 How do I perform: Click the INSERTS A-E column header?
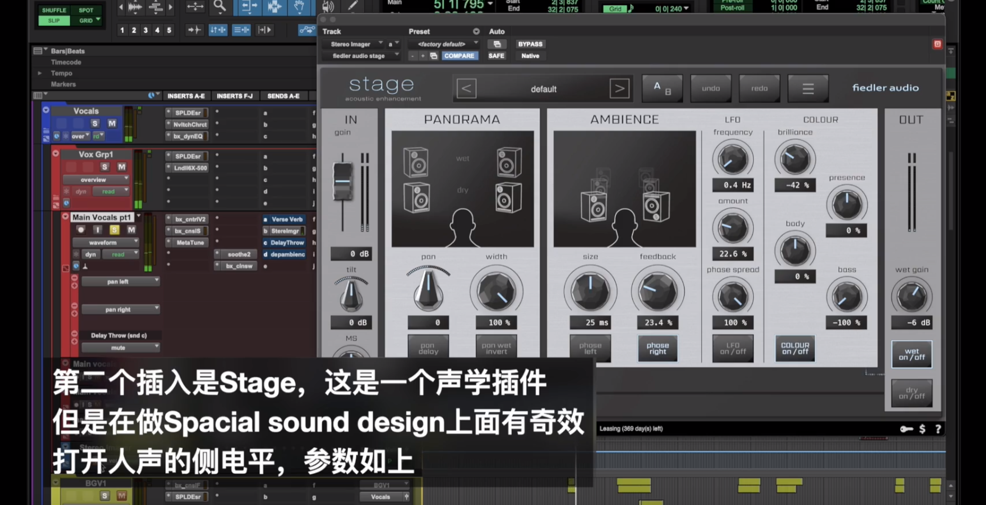click(186, 96)
